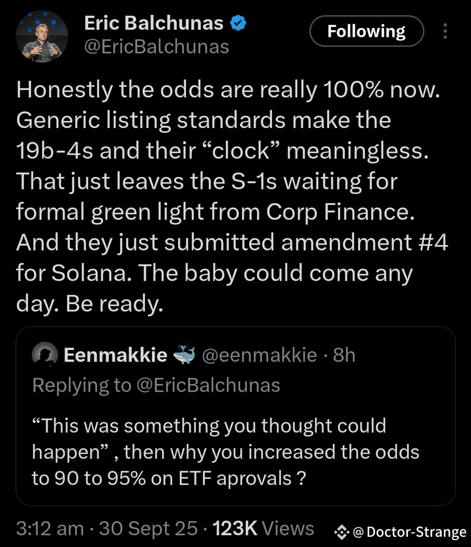471x547 pixels.
Task: Click the 30 Sept 25 date
Action: coord(148,528)
